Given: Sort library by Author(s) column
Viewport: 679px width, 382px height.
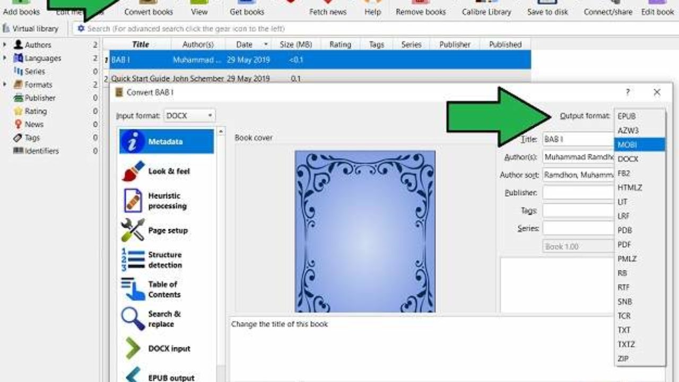Looking at the screenshot, I should [x=198, y=45].
